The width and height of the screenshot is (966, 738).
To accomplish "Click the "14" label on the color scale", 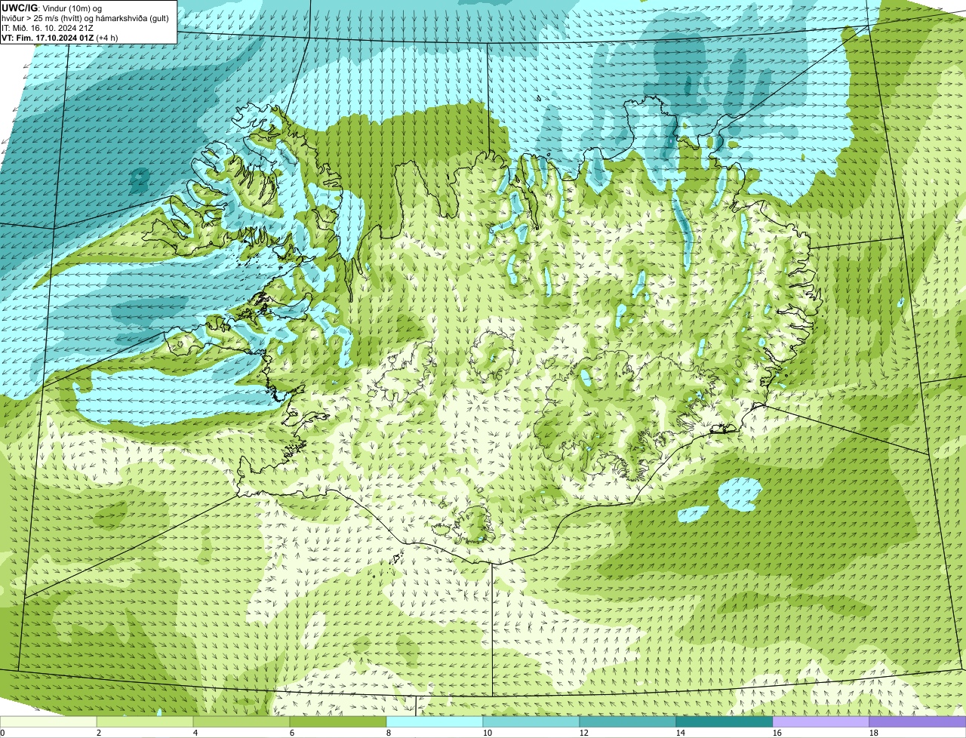I will 681,733.
